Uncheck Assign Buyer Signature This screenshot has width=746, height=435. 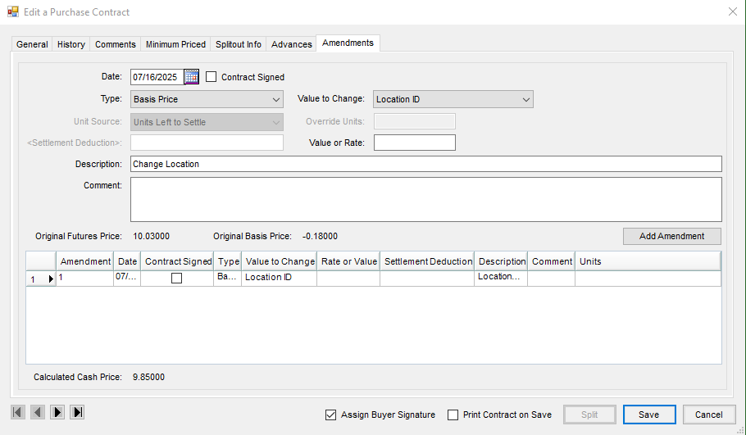(x=330, y=415)
